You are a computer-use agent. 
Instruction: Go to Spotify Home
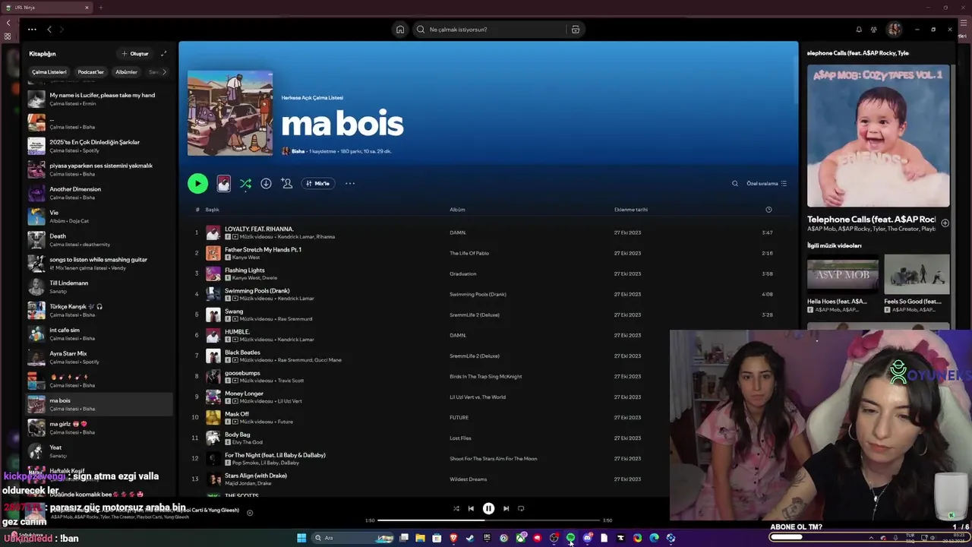click(x=400, y=30)
